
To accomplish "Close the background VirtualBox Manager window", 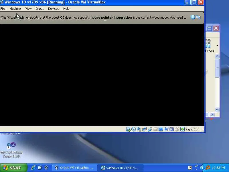I will tap(216, 28).
